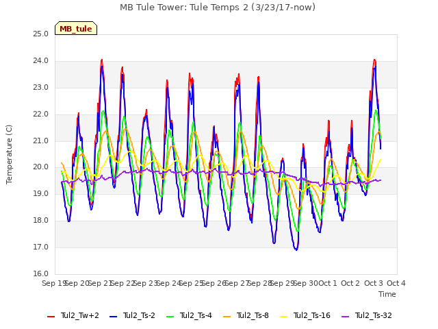This screenshot has width=438, height=329.
Task: Select the Tul2_Ts-2 legend label
Action: pos(139,315)
